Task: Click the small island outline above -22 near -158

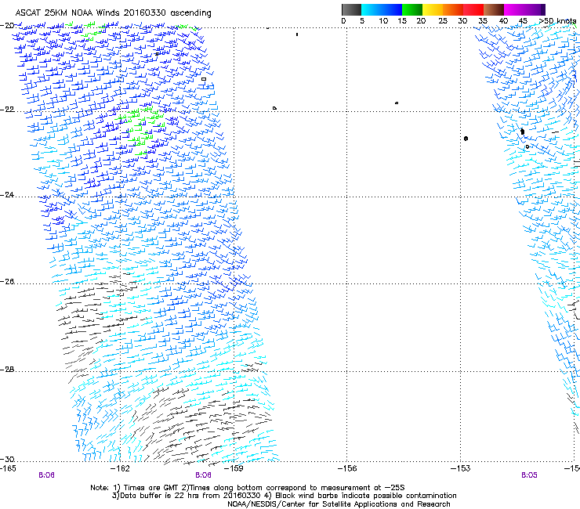Action: click(x=274, y=108)
